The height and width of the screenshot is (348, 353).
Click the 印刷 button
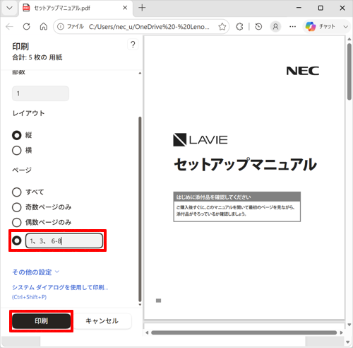tap(42, 321)
